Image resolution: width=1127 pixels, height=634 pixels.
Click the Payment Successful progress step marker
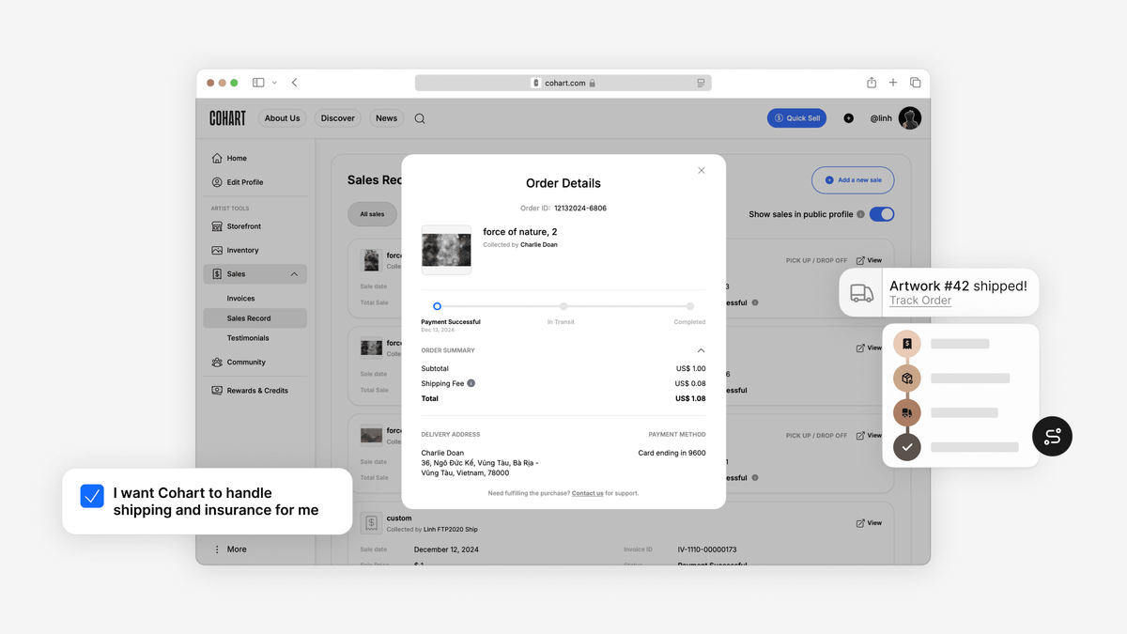(x=437, y=306)
